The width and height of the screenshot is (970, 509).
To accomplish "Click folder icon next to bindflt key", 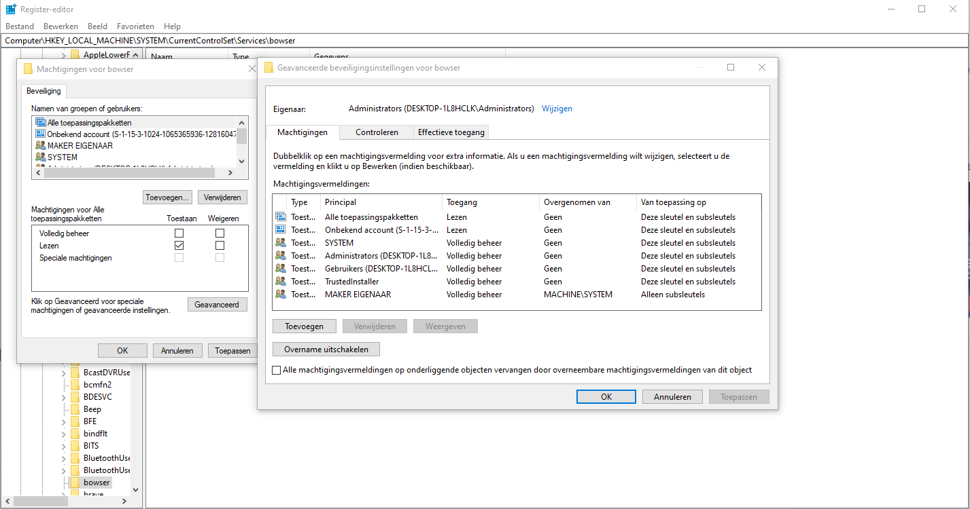I will click(x=75, y=434).
